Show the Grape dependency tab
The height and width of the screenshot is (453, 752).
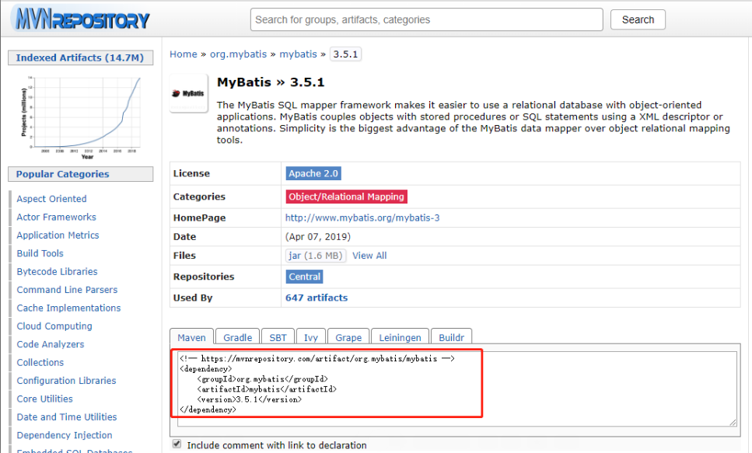point(348,337)
